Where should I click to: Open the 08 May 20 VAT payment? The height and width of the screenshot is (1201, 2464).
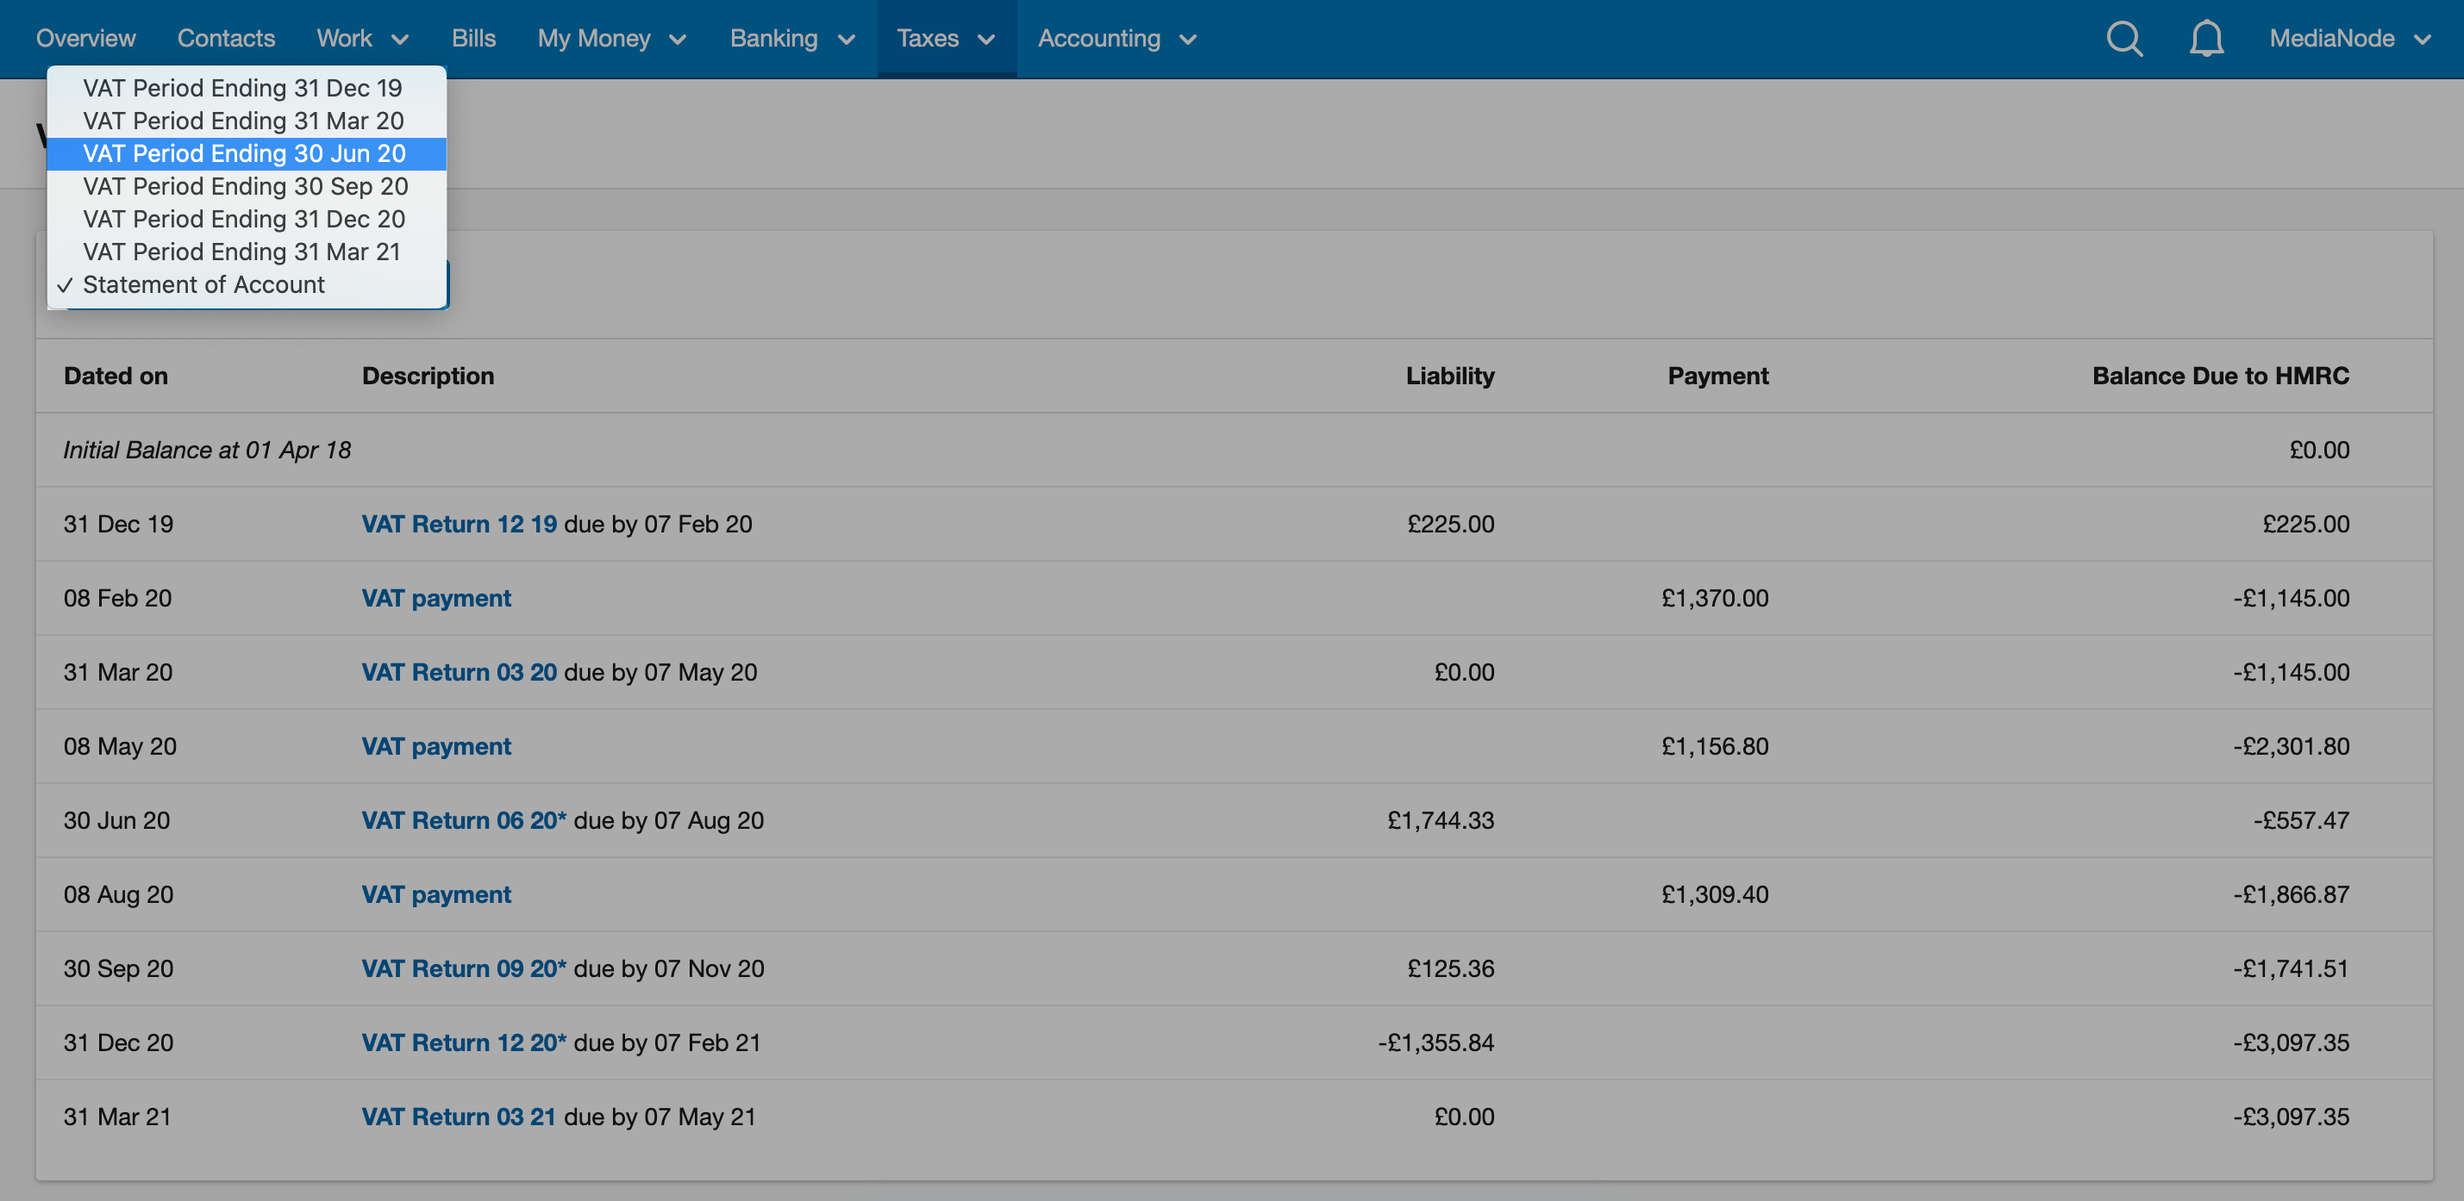436,747
